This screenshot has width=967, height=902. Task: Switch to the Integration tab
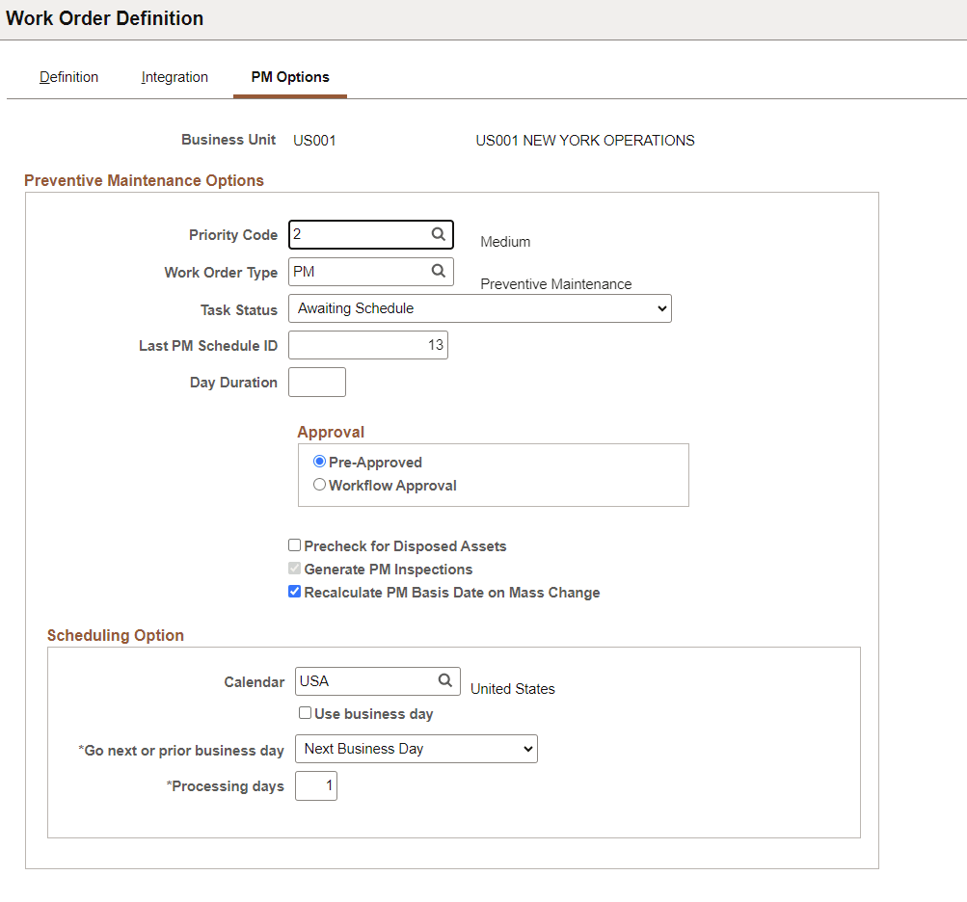click(175, 77)
